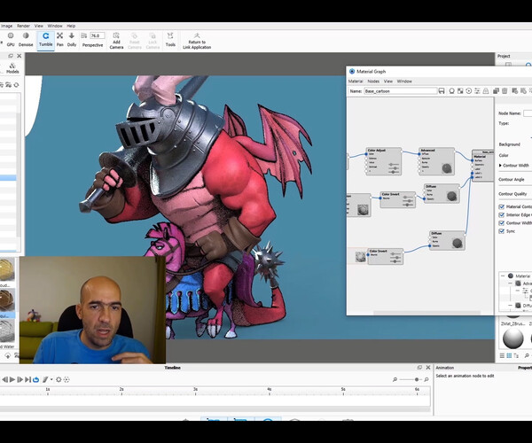Click the Node Name input field
Image resolution: width=532 pixels, height=443 pixels.
(x=528, y=113)
